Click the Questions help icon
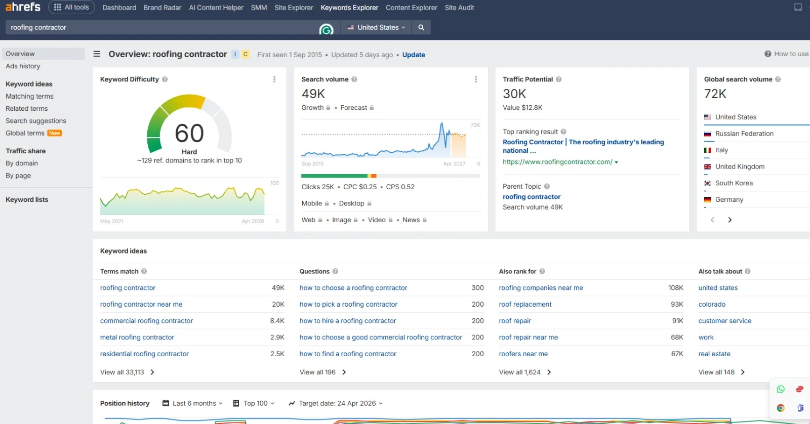 [x=336, y=271]
